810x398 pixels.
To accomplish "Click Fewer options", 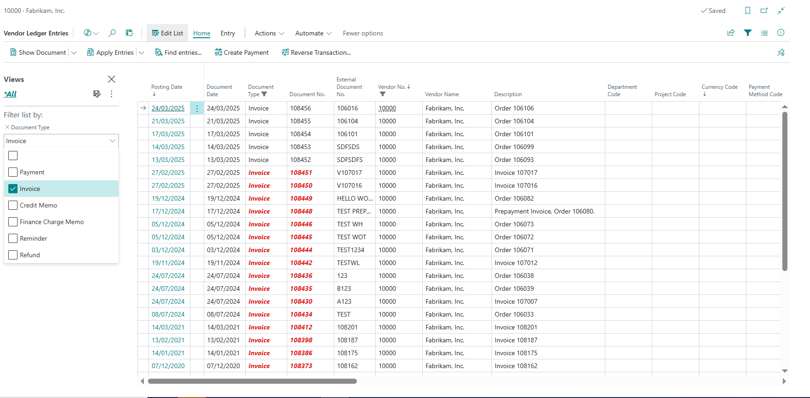I will tap(363, 33).
